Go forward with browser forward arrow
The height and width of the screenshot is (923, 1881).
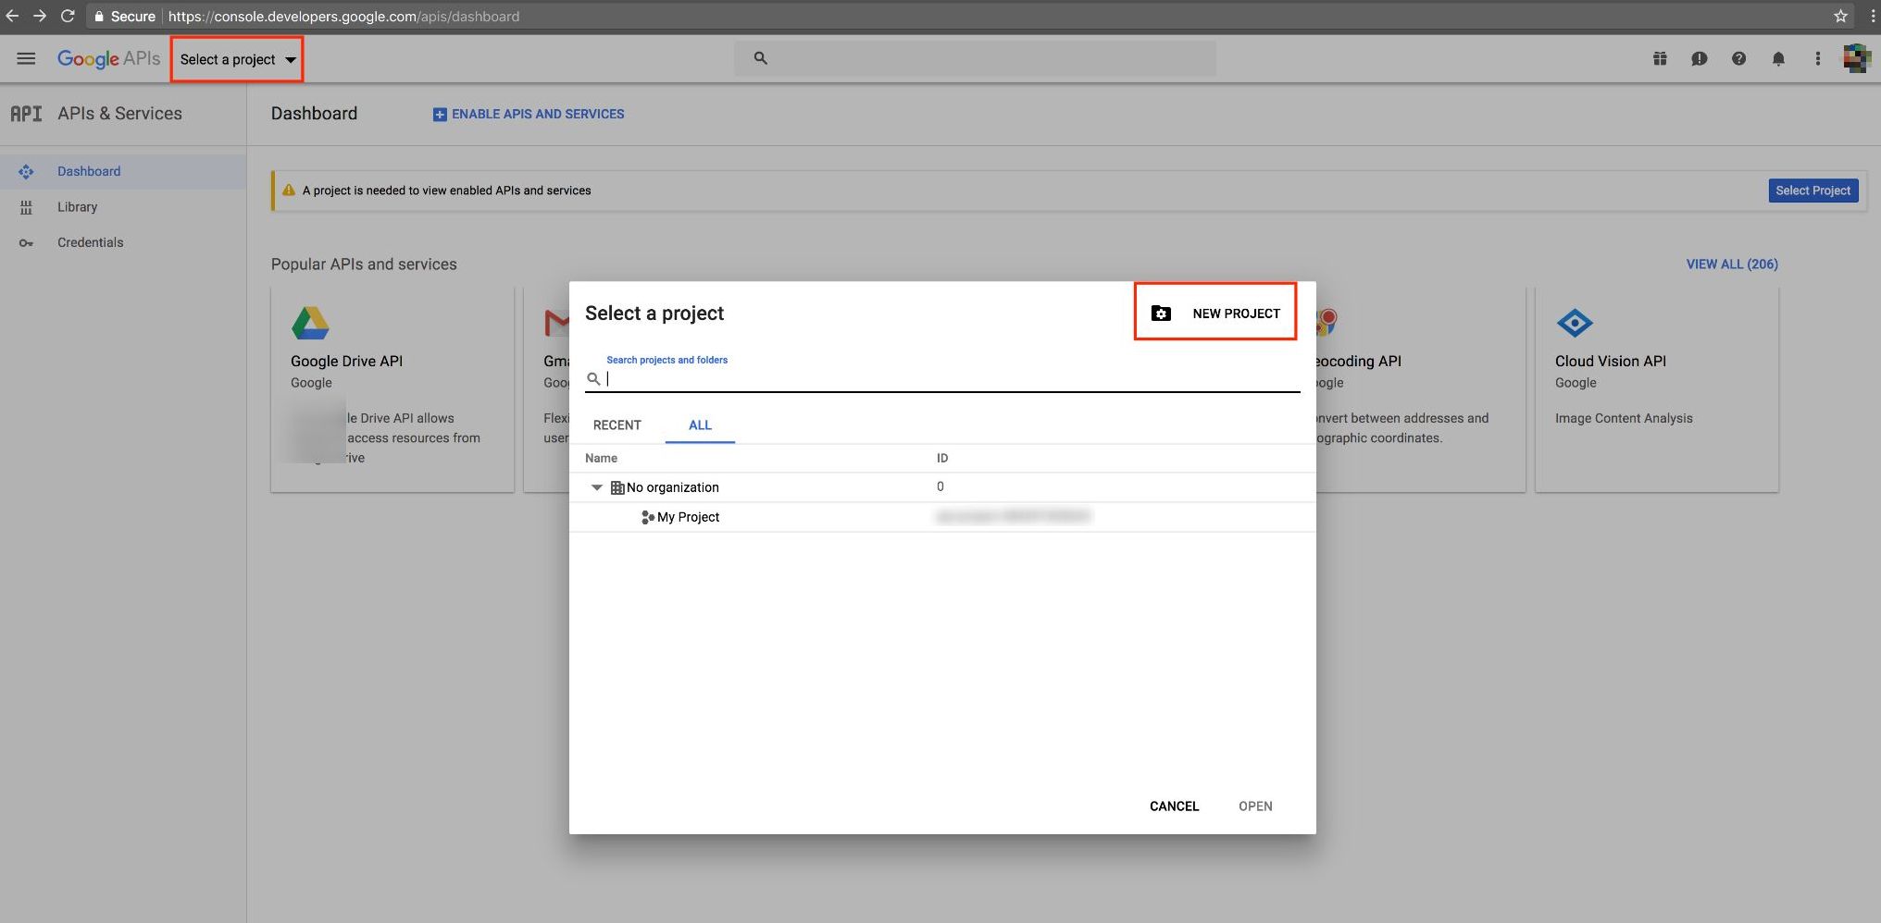coord(40,16)
